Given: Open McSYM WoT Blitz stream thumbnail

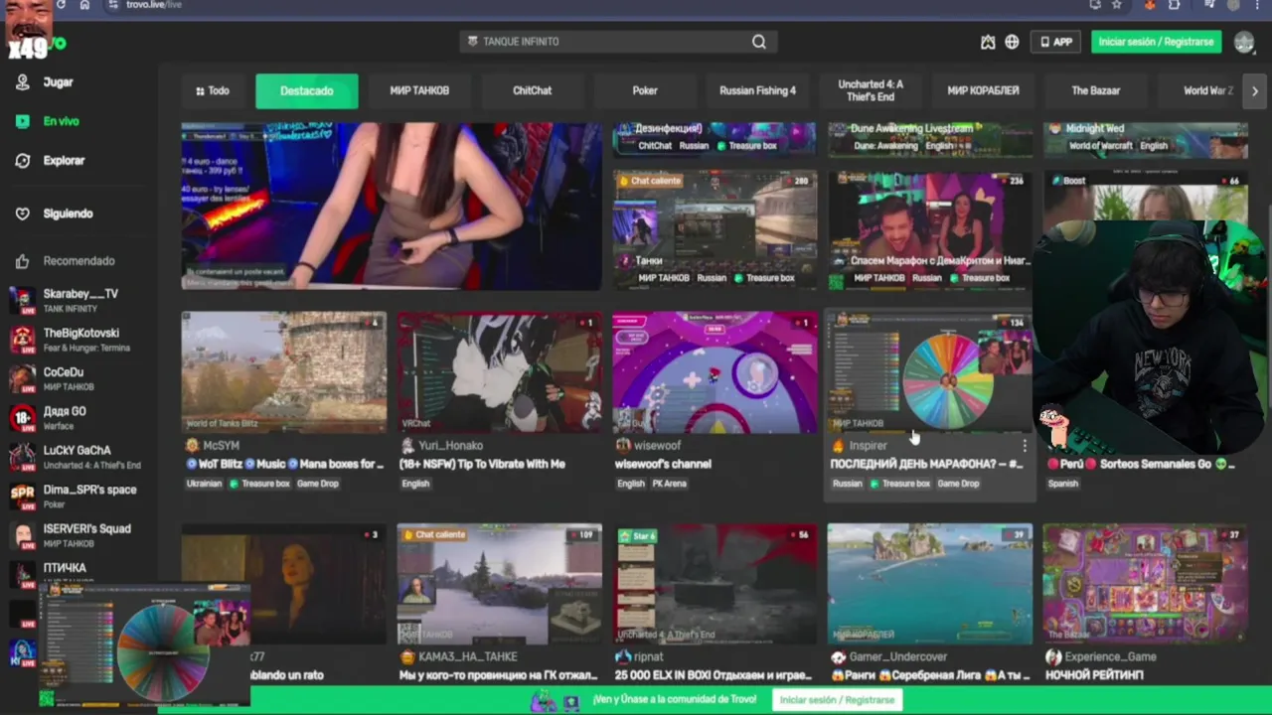Looking at the screenshot, I should (x=284, y=372).
